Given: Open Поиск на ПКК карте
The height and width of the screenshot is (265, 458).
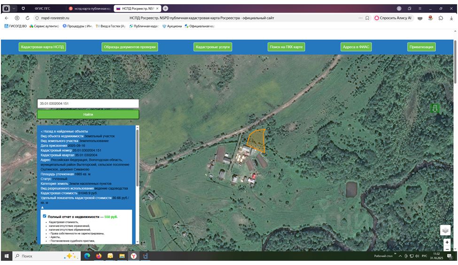Looking at the screenshot, I should pyautogui.click(x=286, y=47).
